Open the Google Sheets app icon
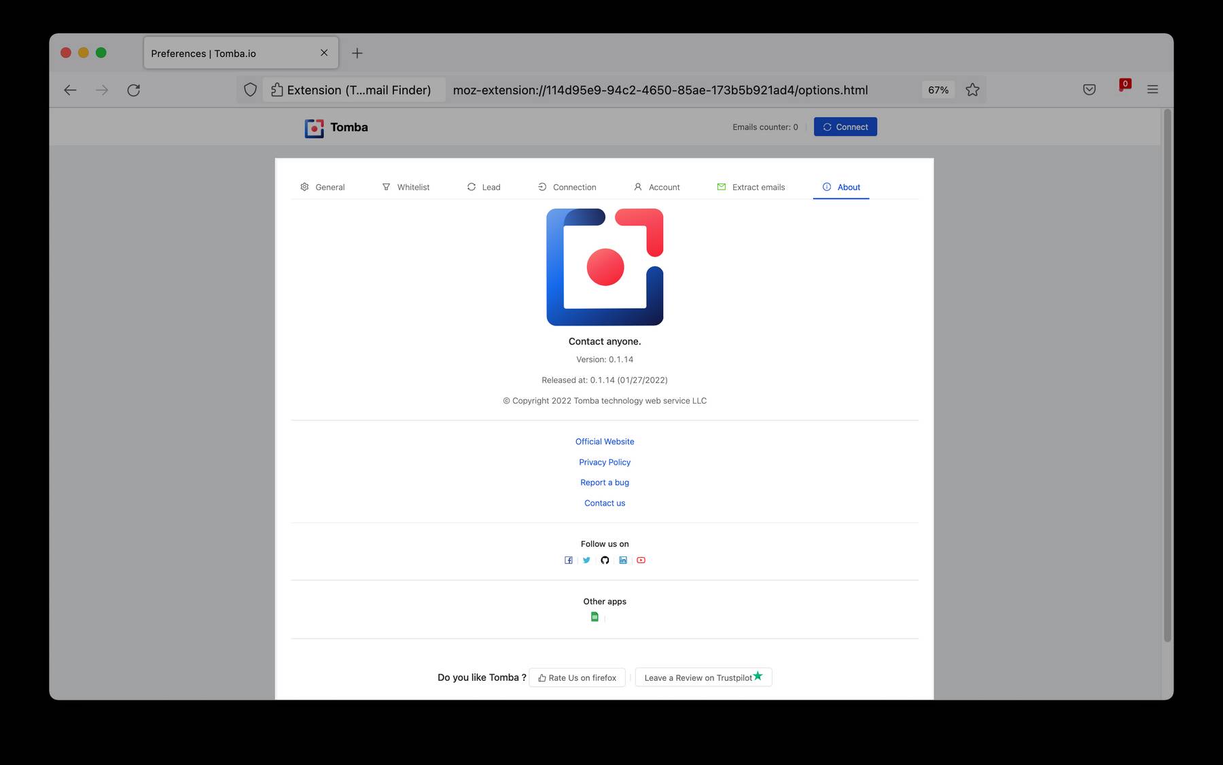 [x=595, y=617]
